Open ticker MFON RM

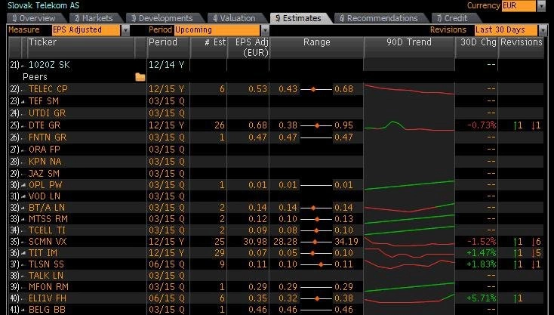coord(49,287)
